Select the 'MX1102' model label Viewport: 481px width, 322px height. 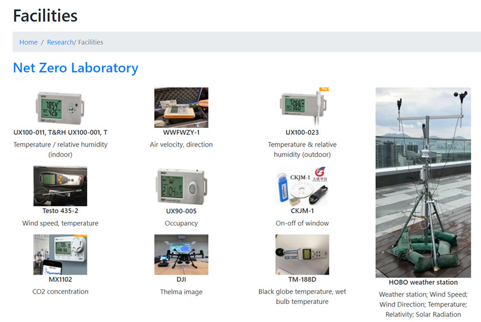pyautogui.click(x=60, y=280)
